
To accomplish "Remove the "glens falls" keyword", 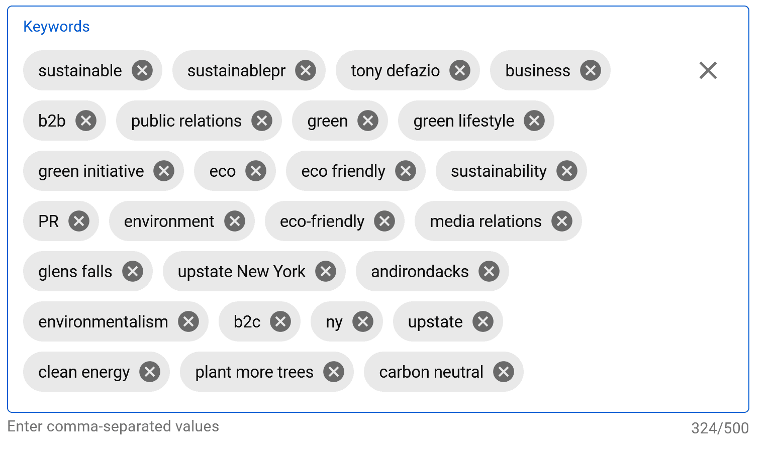I will (133, 271).
